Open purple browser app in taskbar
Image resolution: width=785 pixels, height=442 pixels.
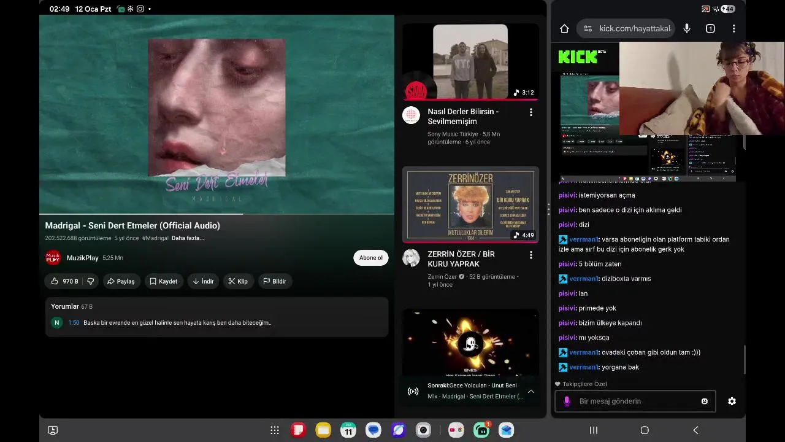coord(399,430)
